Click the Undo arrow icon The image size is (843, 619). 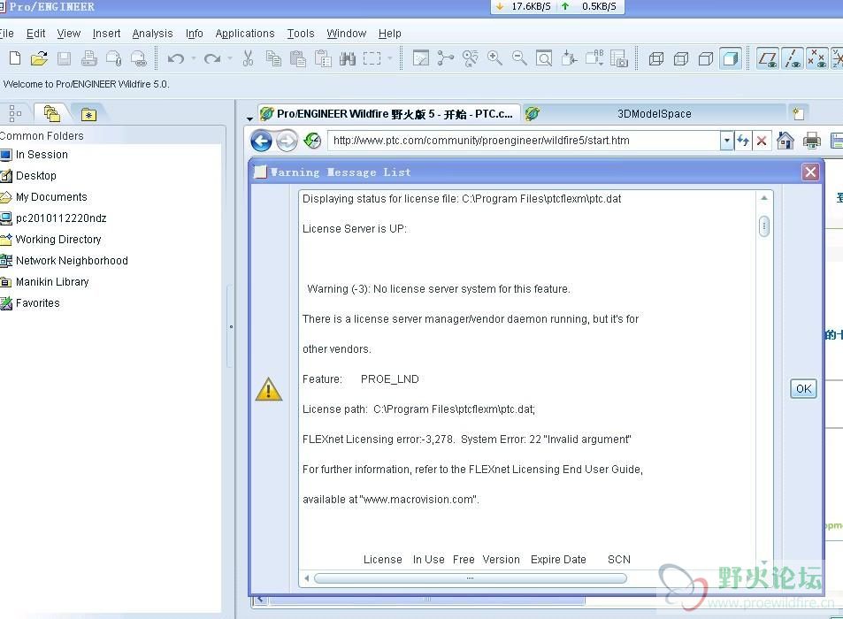pos(175,58)
